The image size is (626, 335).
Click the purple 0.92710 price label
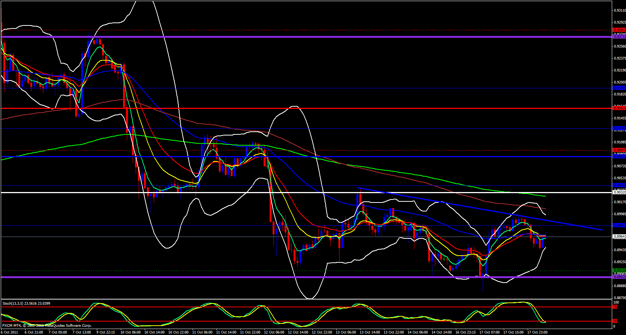pyautogui.click(x=619, y=37)
